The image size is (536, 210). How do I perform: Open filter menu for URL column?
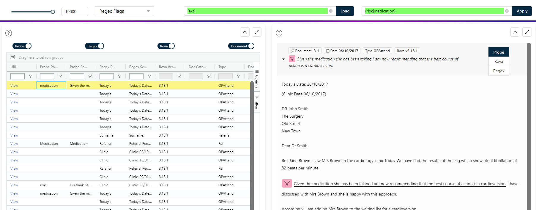(31, 76)
